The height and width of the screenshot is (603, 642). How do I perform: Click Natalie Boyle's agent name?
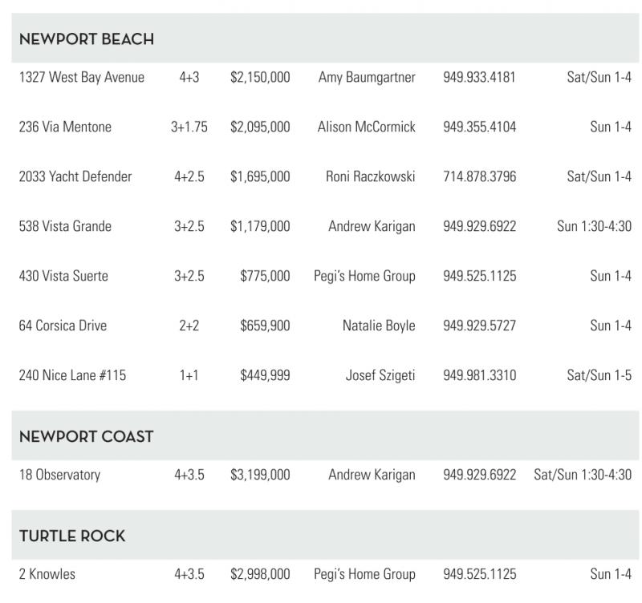click(379, 326)
